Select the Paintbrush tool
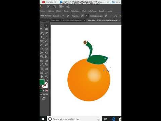 [46, 41]
